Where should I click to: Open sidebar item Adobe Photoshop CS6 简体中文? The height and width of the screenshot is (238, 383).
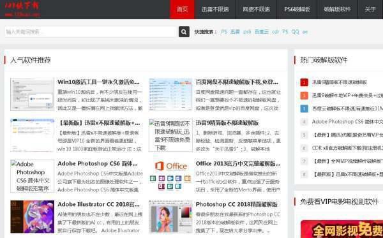pyautogui.click(x=347, y=122)
